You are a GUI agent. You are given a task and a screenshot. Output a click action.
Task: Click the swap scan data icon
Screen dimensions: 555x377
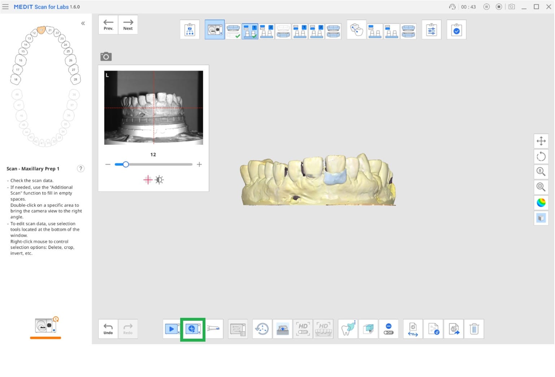(x=413, y=329)
